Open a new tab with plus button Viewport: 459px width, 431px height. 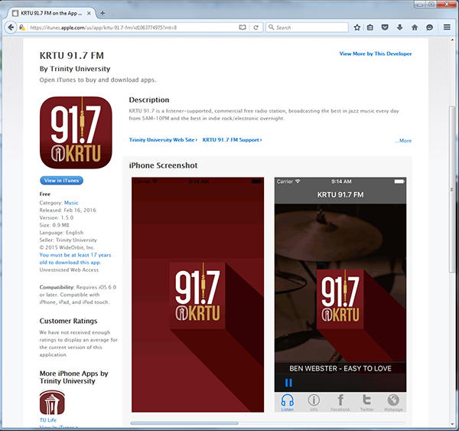pyautogui.click(x=103, y=13)
